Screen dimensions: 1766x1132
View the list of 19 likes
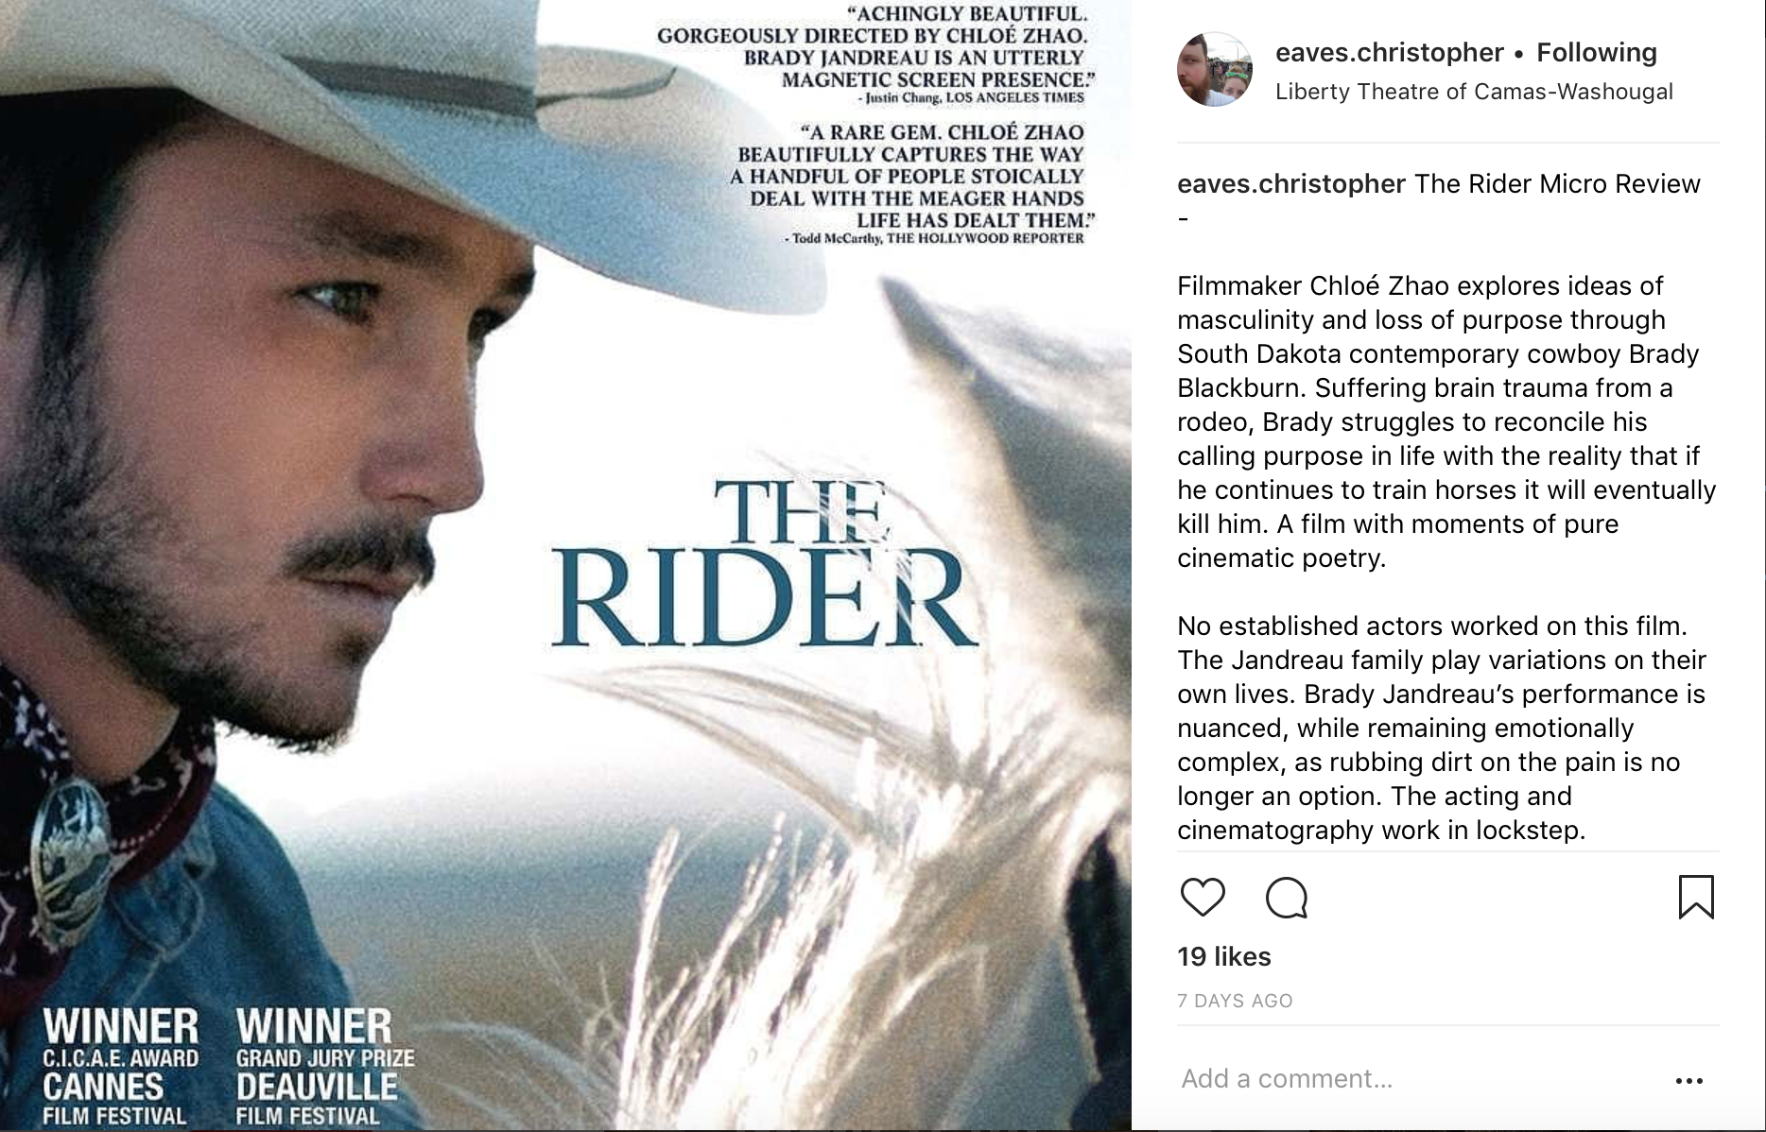click(x=1224, y=956)
